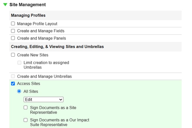Click the Creating, Editing, & Viewing Sites heading
Viewport: 192px width, 128px height.
(57, 46)
